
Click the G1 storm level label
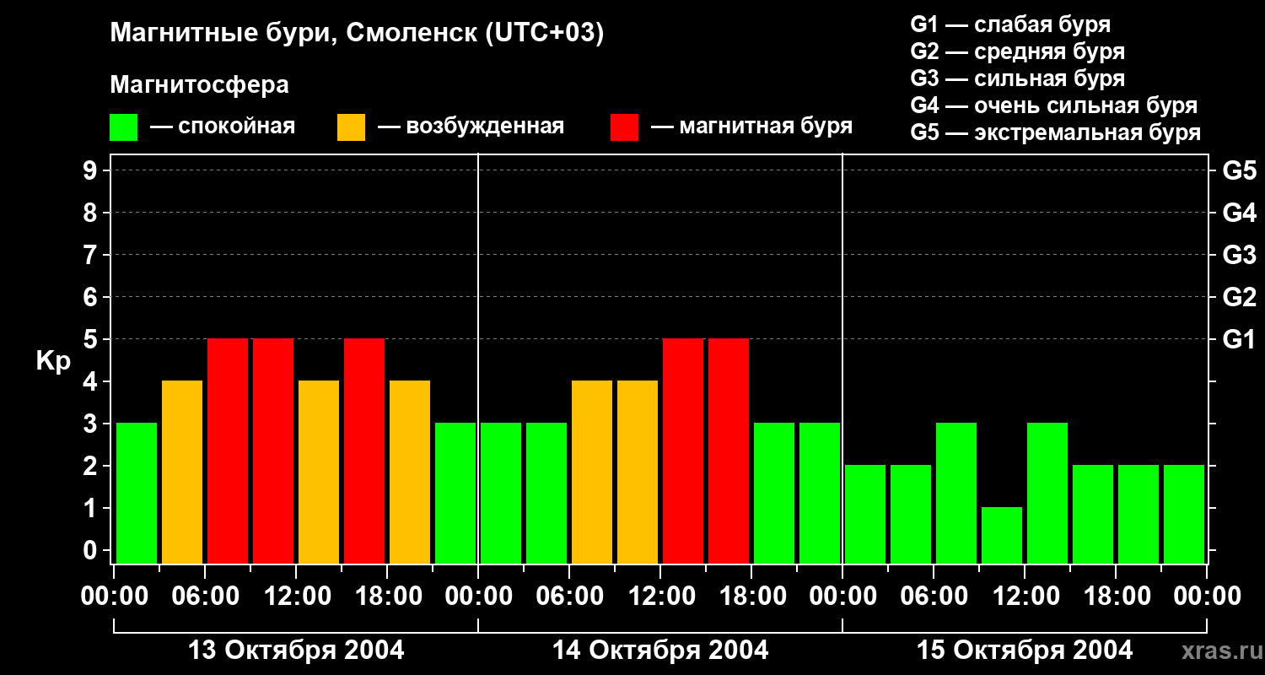tap(1239, 339)
